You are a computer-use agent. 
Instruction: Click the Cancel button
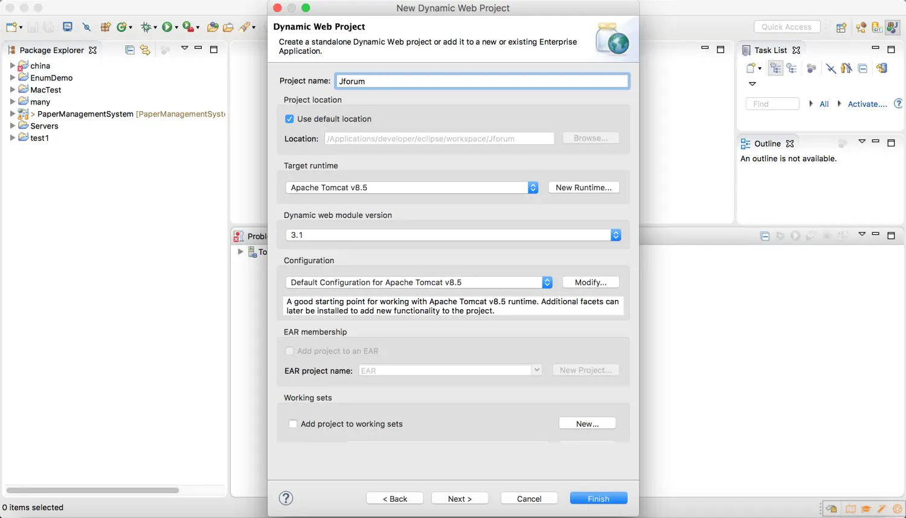coord(529,499)
